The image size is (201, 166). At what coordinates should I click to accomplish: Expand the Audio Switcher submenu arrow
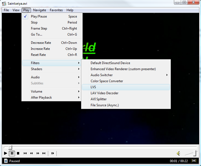(x=167, y=75)
